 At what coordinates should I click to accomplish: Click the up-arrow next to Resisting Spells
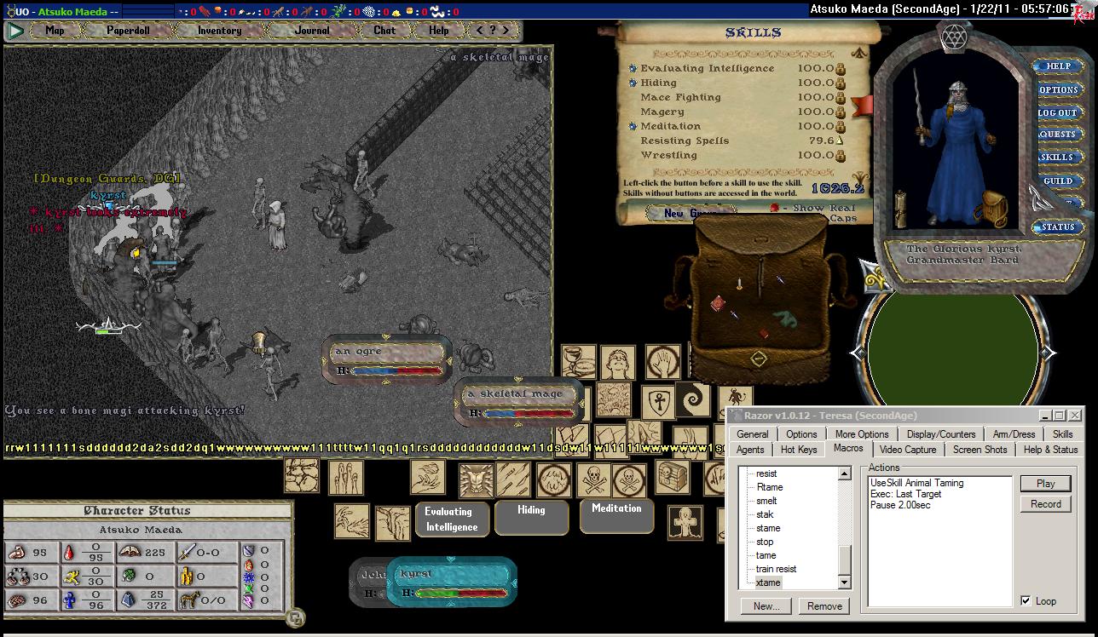click(839, 141)
